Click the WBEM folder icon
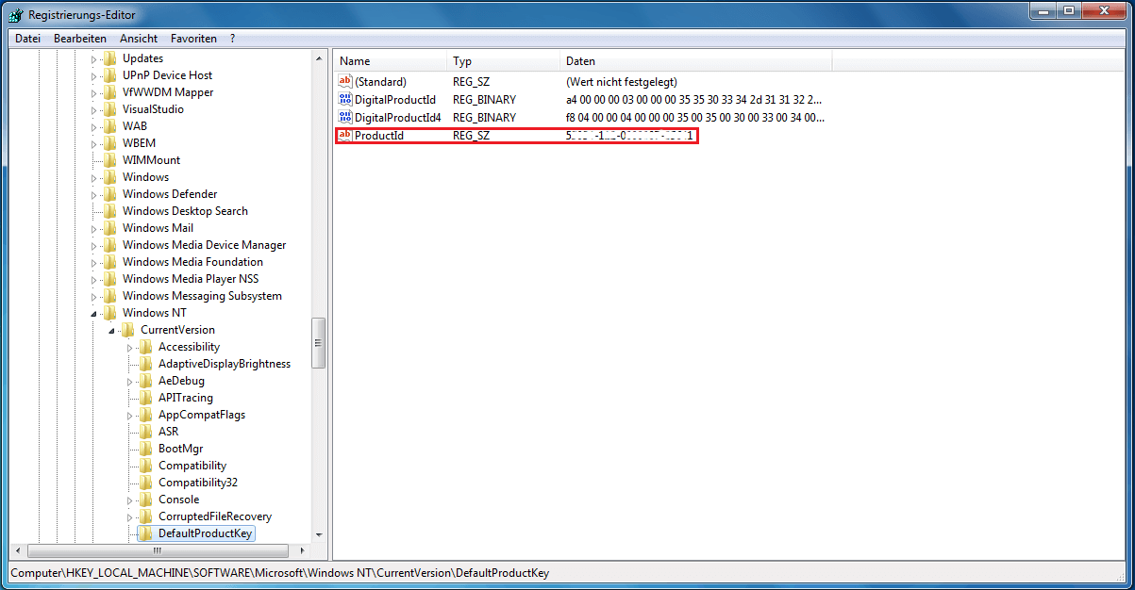The image size is (1135, 590). point(110,143)
